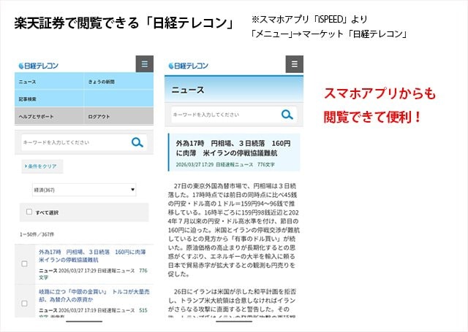Check box beside 岐路に立つ「中銀の金買い」 article

[x=24, y=304]
